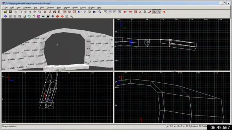Click the magenta square icon in second toolbar
The image size is (232, 130).
38,16
